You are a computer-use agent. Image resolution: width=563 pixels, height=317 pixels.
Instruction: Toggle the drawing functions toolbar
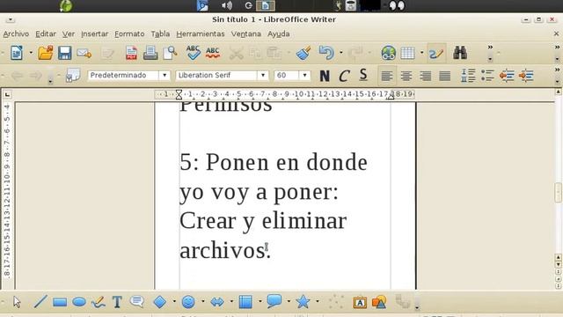click(x=436, y=53)
